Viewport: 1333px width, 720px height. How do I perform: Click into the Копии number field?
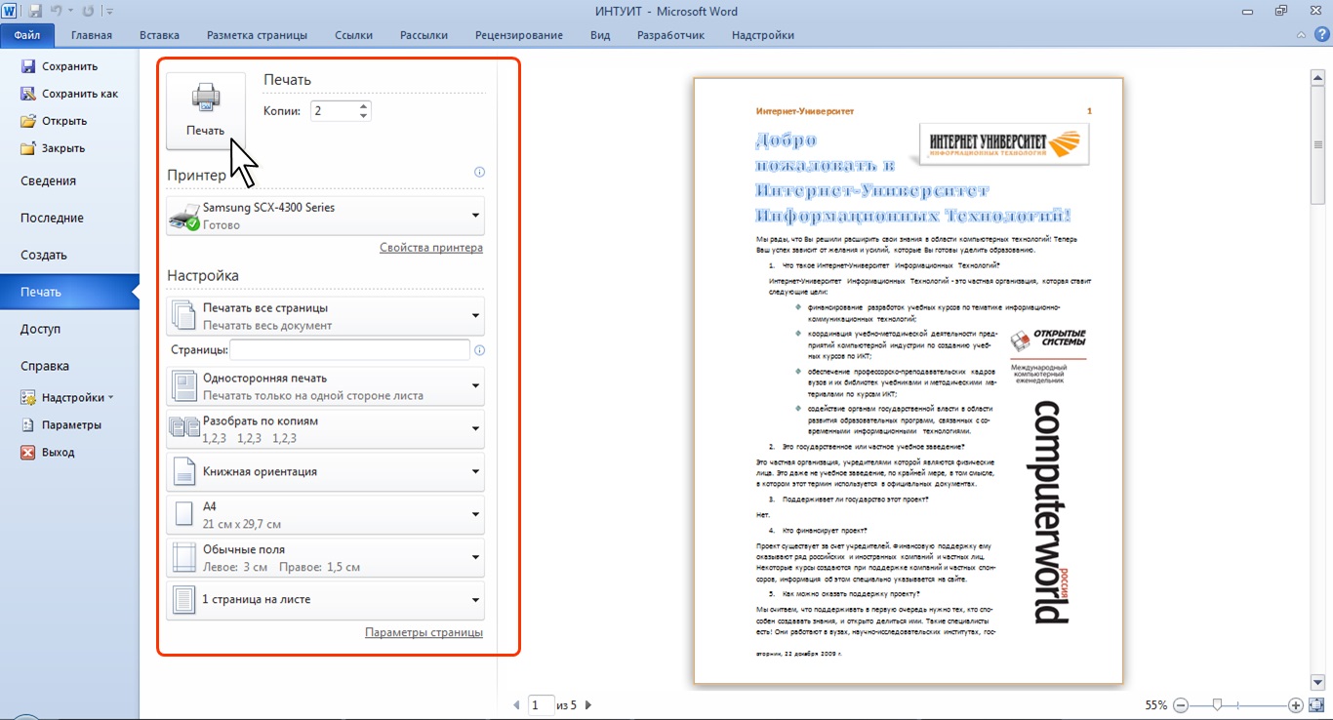tap(335, 111)
